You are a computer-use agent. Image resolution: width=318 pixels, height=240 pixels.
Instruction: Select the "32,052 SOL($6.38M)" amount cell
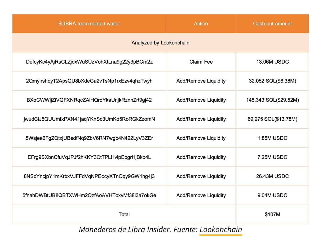click(272, 81)
